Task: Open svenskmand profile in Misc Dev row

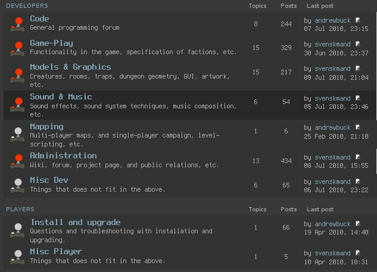Action: click(x=332, y=182)
